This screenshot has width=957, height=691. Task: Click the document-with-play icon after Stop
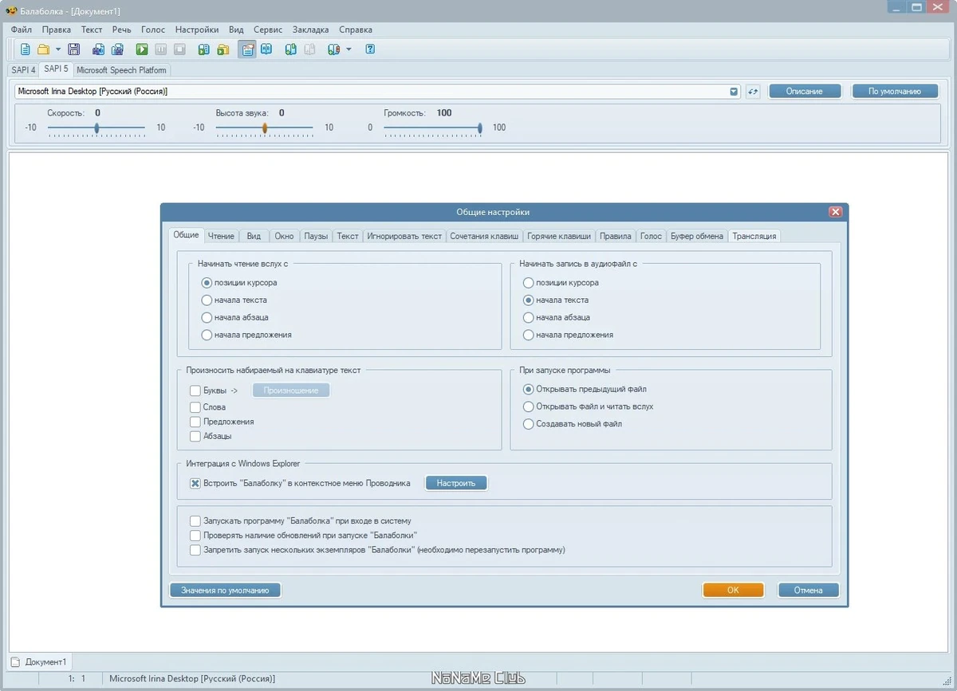204,49
